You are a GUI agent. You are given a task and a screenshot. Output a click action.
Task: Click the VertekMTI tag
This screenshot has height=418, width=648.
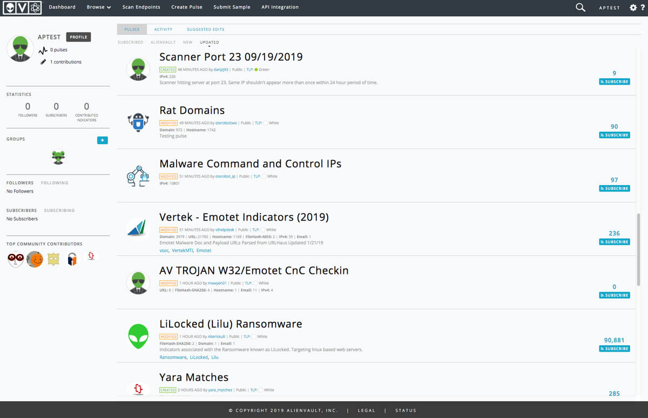(x=183, y=251)
